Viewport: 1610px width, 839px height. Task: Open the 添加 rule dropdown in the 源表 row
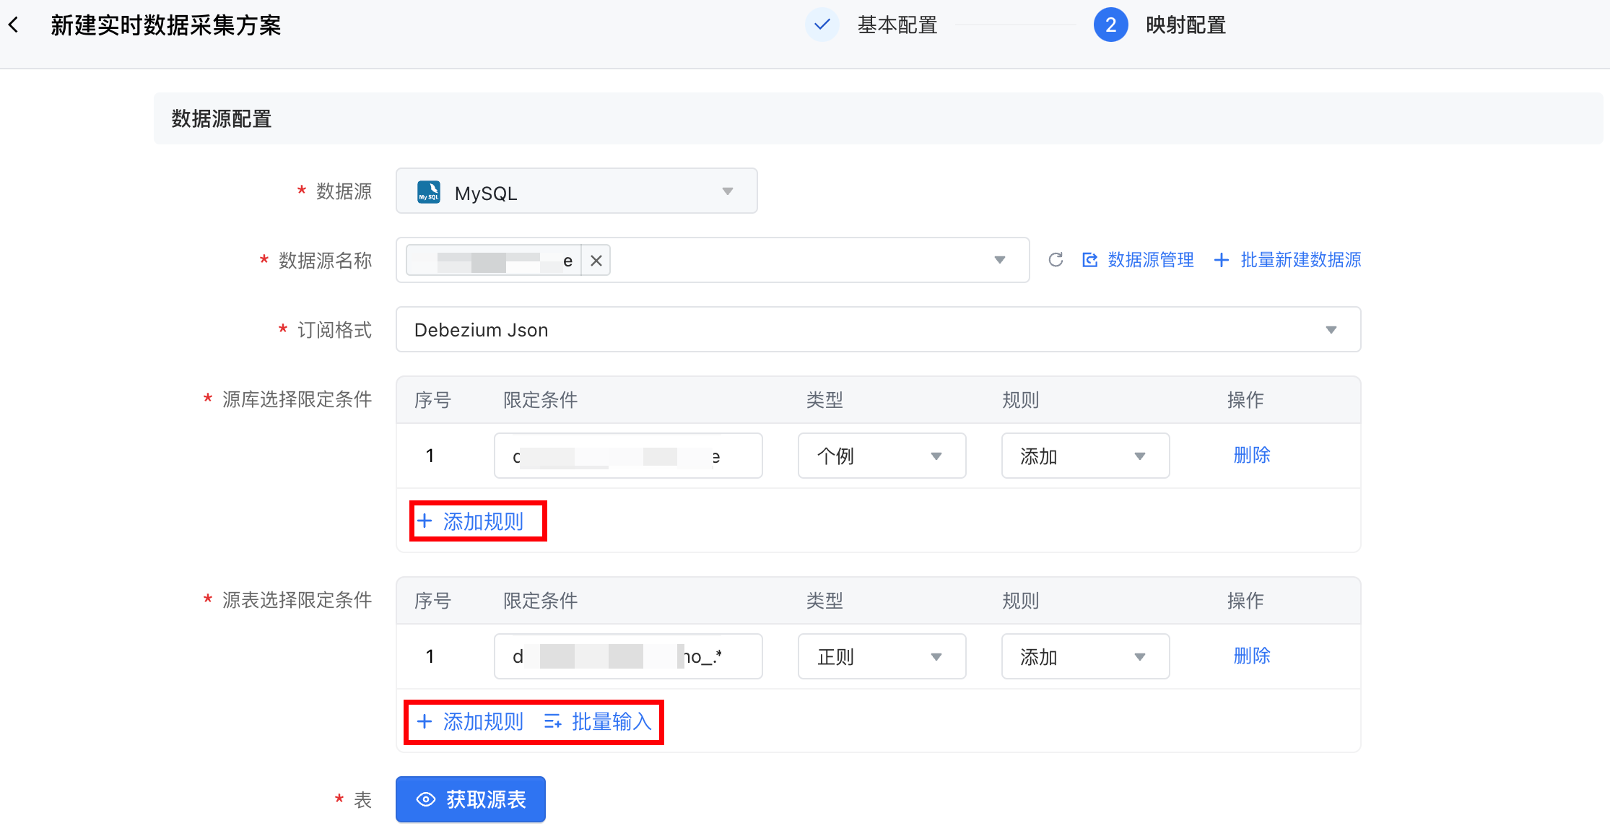coord(1085,656)
